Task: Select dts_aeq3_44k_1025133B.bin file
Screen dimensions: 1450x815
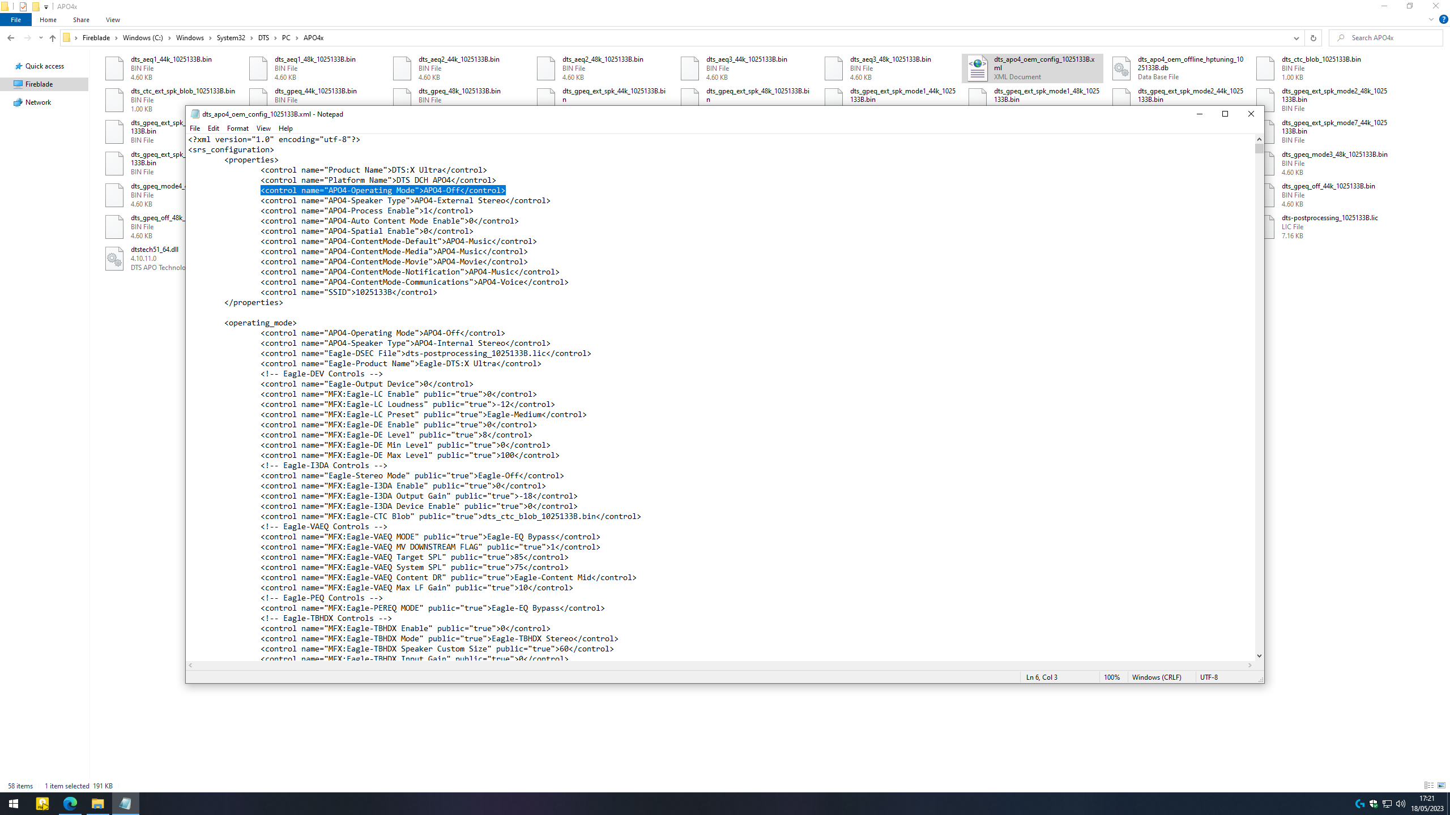Action: 747,68
